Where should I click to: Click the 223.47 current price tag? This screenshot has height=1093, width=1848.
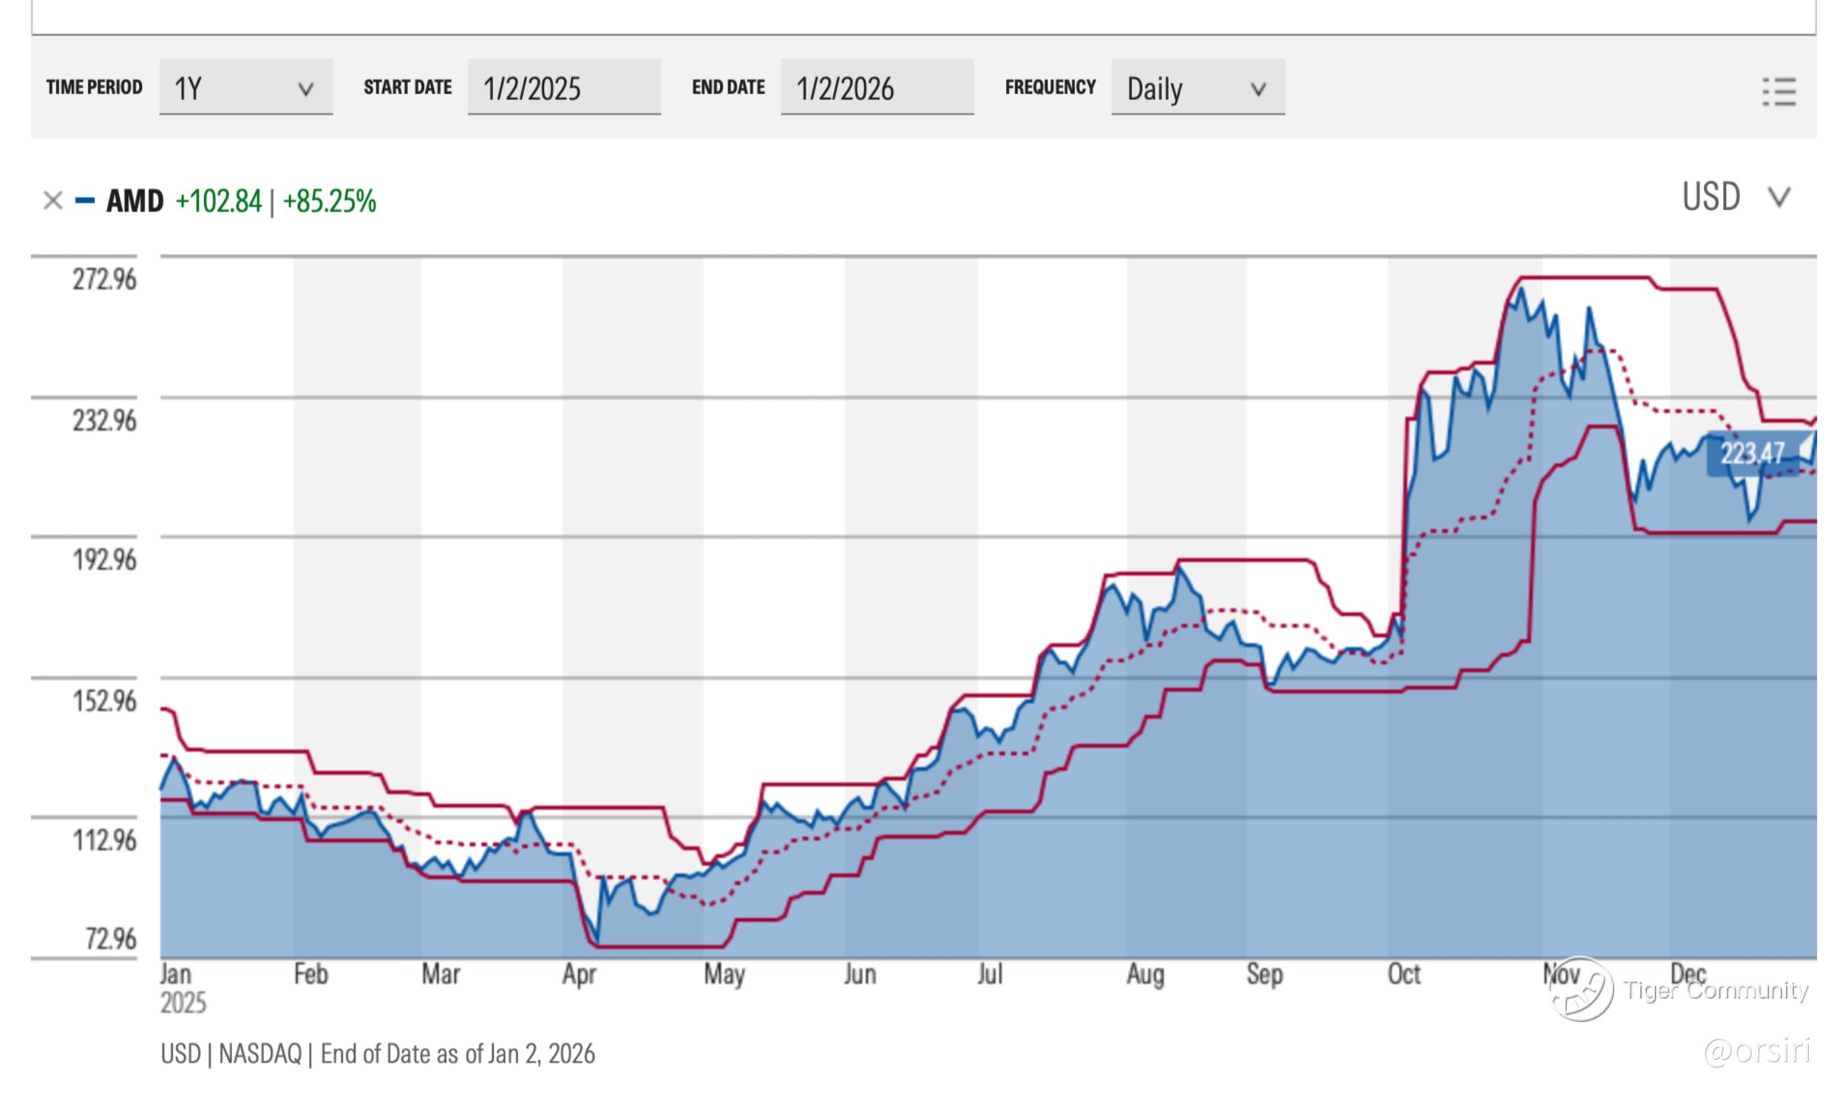pyautogui.click(x=1752, y=453)
